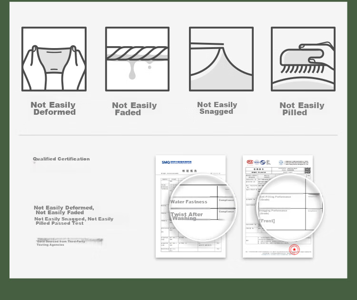This screenshot has height=300, width=357.
Task: Click the Water Fastness row in the magnifier
Action: (x=189, y=202)
